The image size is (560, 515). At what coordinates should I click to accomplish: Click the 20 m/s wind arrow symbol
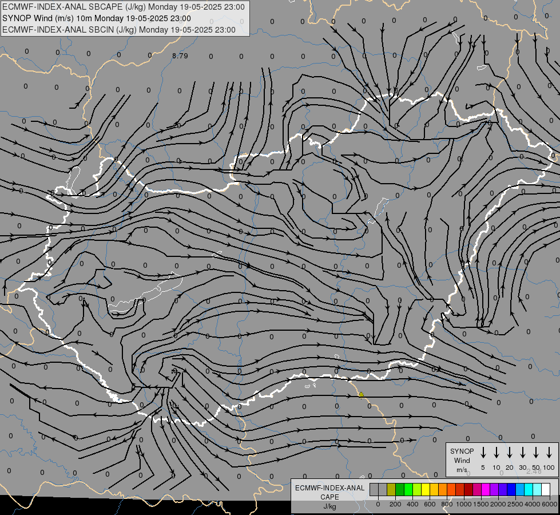coord(510,453)
